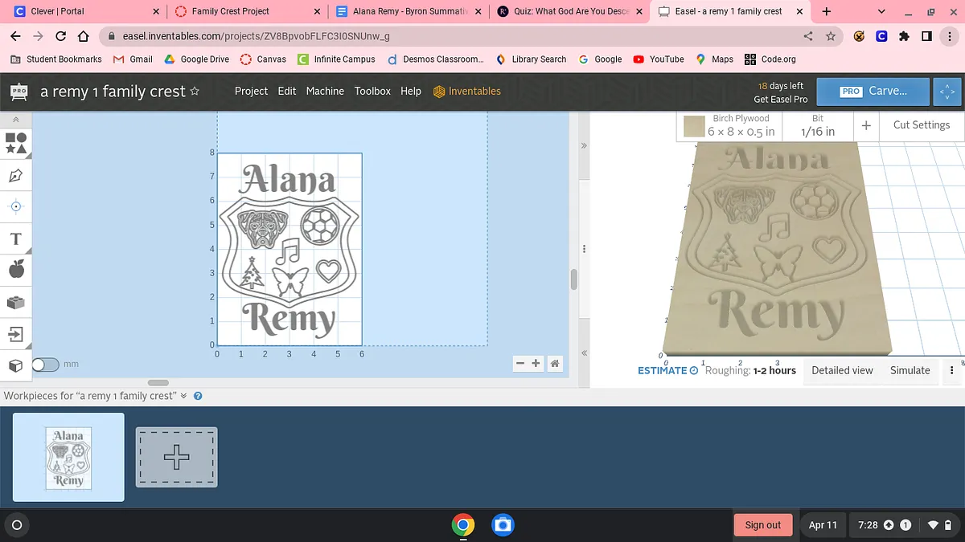Click the material color swatch
965x542 pixels.
coord(694,127)
